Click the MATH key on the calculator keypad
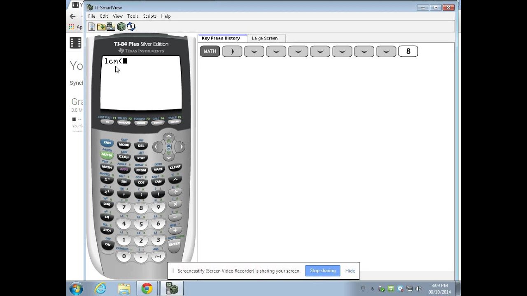Image resolution: width=527 pixels, height=296 pixels. coord(107,167)
